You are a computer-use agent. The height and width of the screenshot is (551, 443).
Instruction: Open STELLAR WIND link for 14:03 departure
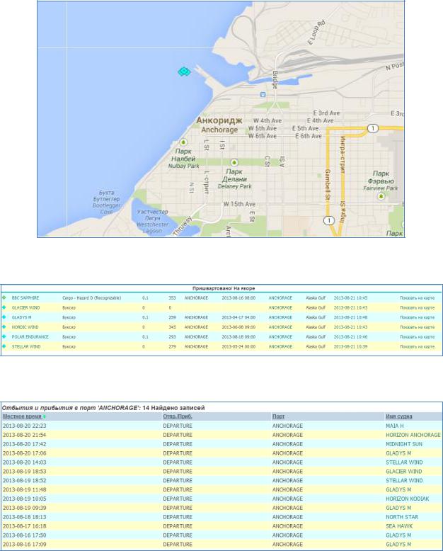click(404, 462)
